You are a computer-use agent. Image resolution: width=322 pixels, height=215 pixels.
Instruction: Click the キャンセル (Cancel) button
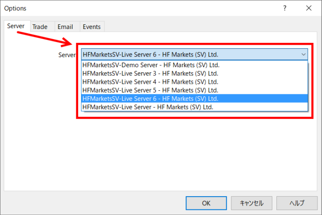click(251, 203)
